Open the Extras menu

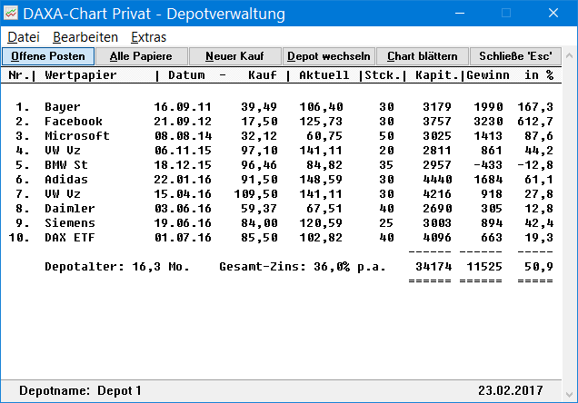(x=148, y=37)
